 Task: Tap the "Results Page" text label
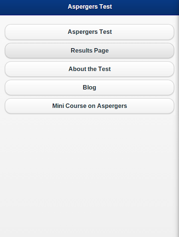[x=90, y=50]
